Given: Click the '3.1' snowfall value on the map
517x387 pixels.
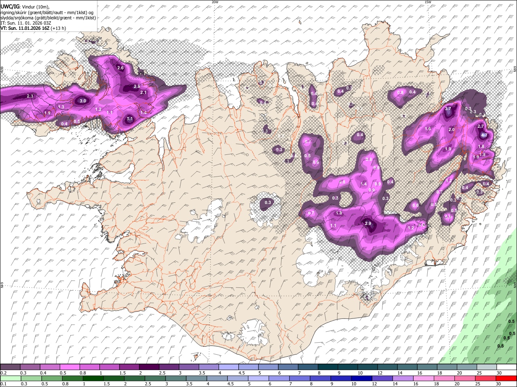Looking at the screenshot, I should click(x=130, y=119).
